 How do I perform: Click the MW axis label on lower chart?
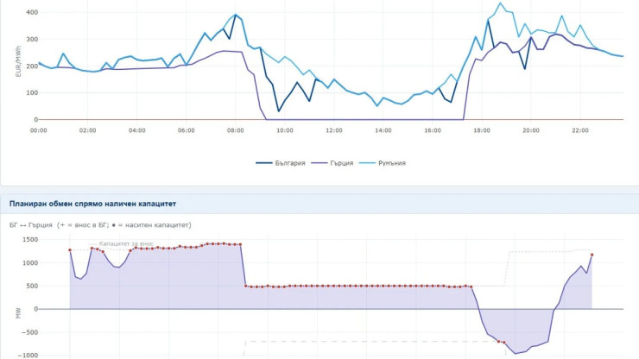18,313
